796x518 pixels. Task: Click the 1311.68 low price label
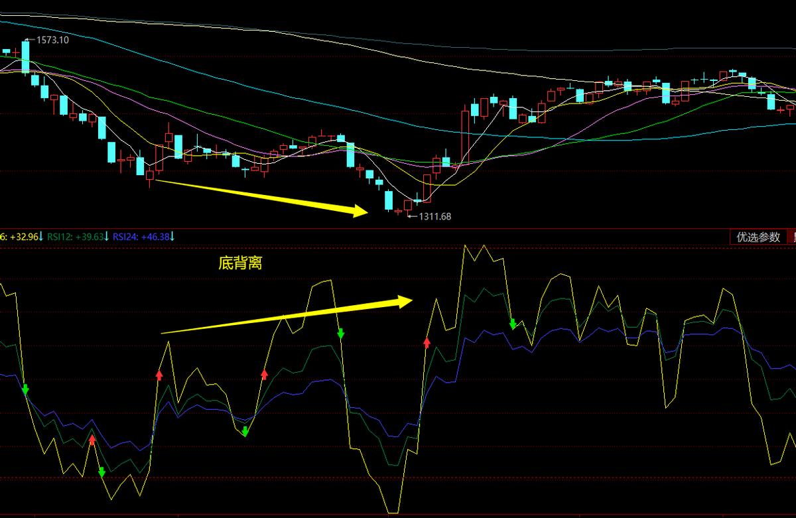(x=435, y=216)
